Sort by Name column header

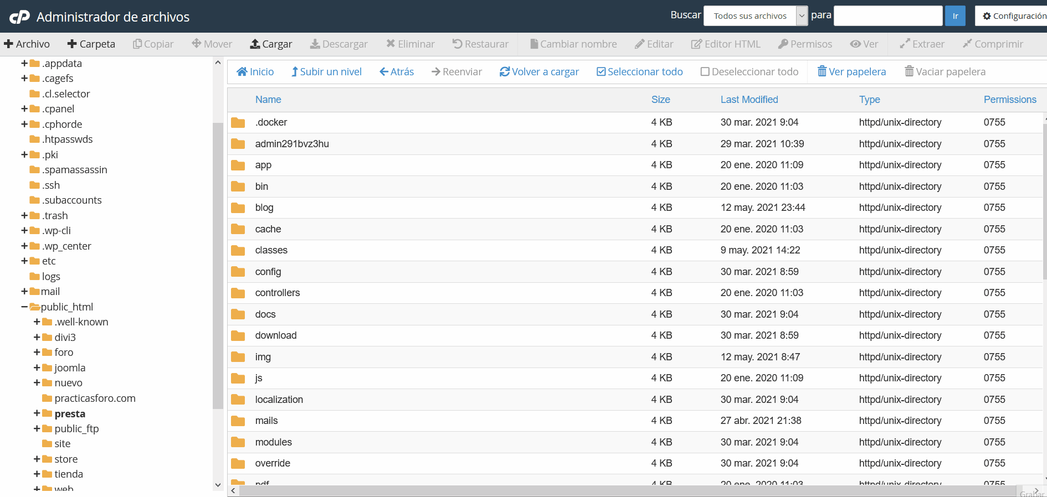click(x=268, y=100)
